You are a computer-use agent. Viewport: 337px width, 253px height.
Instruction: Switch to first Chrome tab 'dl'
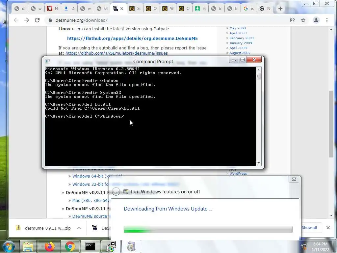20,9
